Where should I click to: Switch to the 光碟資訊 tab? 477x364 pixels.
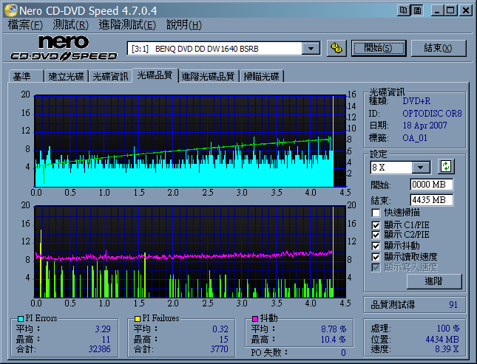pos(110,76)
